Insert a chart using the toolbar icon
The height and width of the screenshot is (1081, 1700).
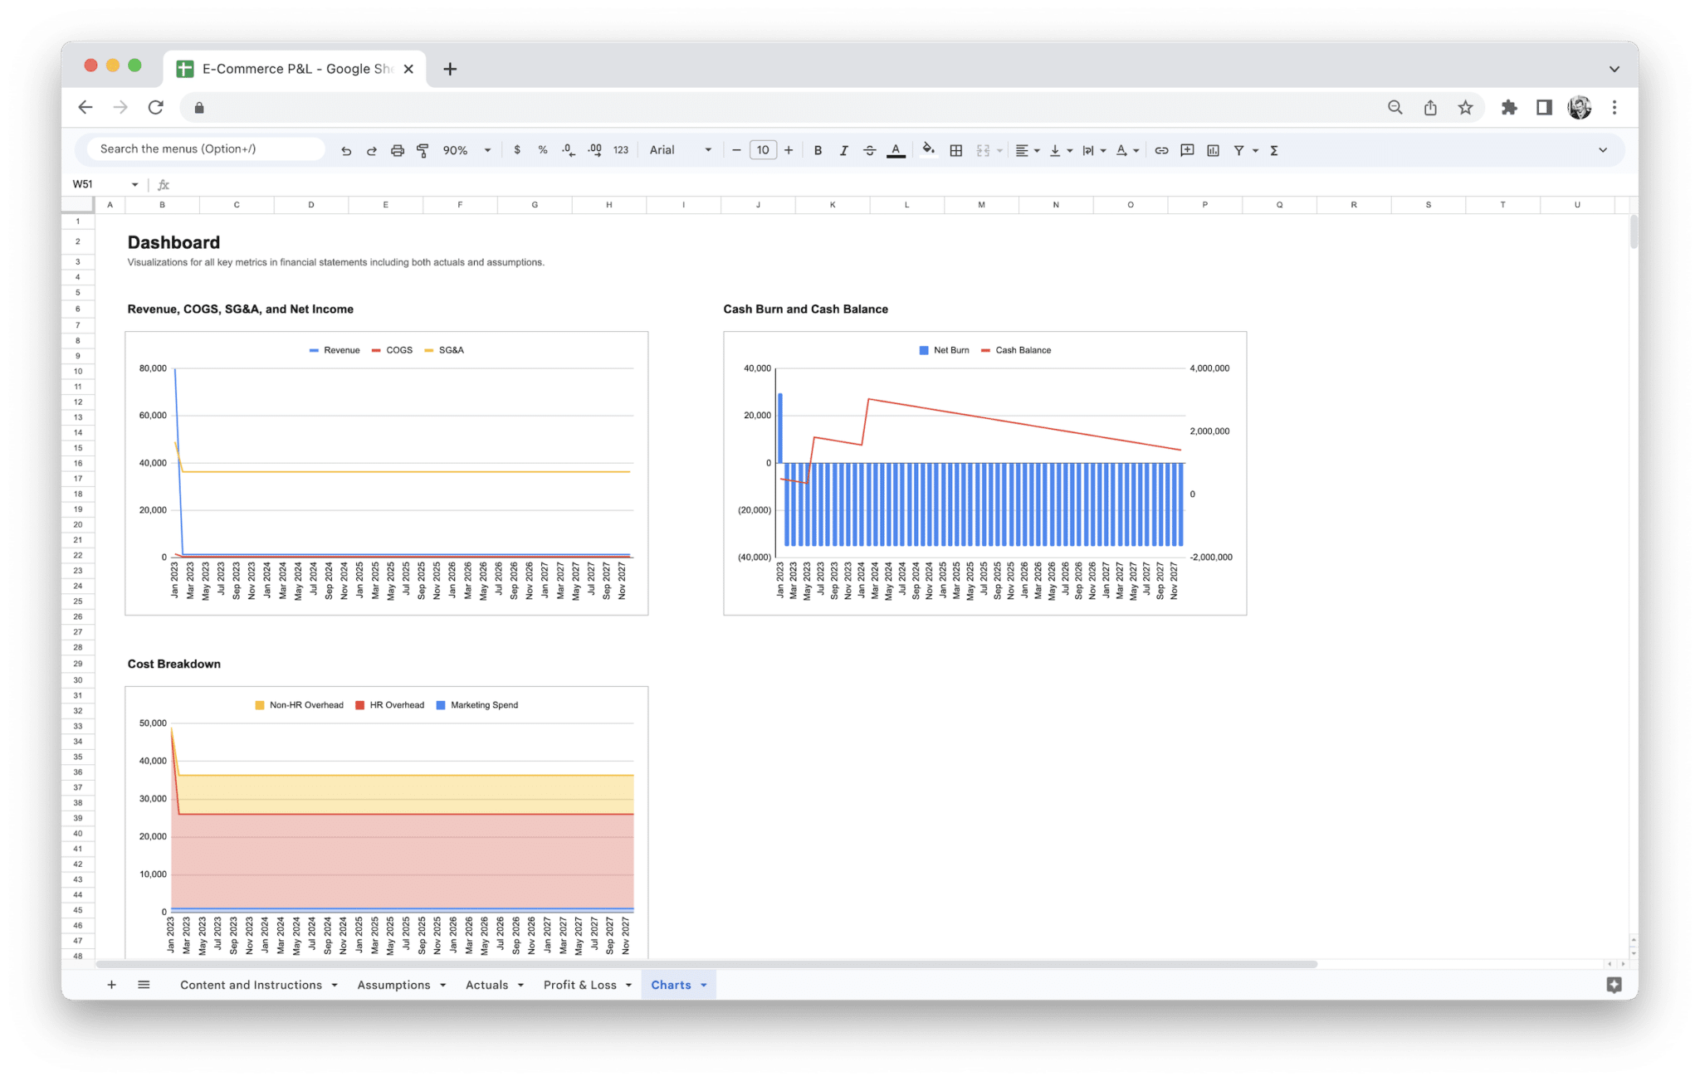point(1214,150)
